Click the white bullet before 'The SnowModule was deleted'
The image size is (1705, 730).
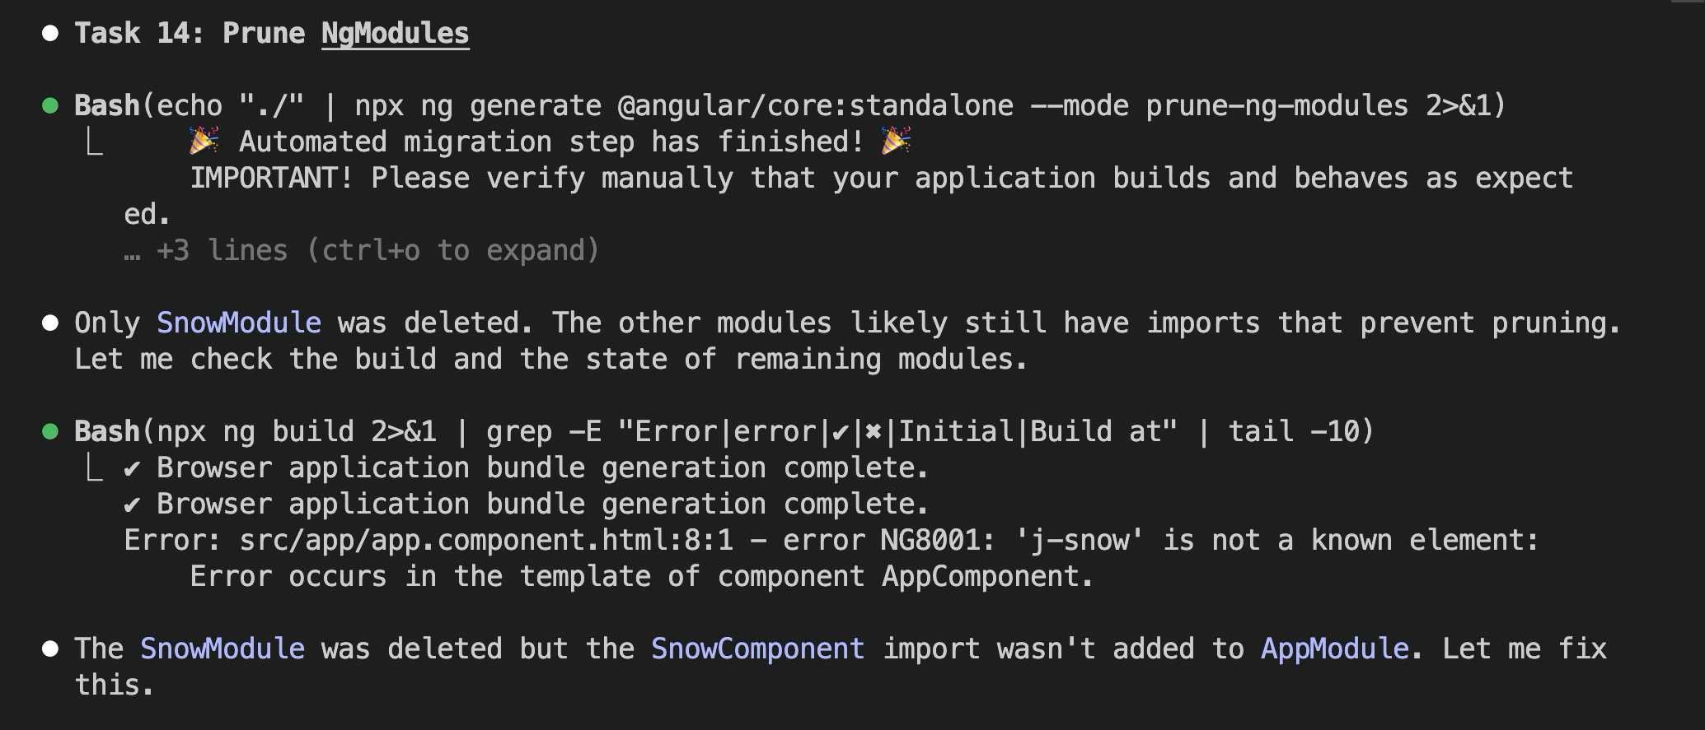click(50, 649)
